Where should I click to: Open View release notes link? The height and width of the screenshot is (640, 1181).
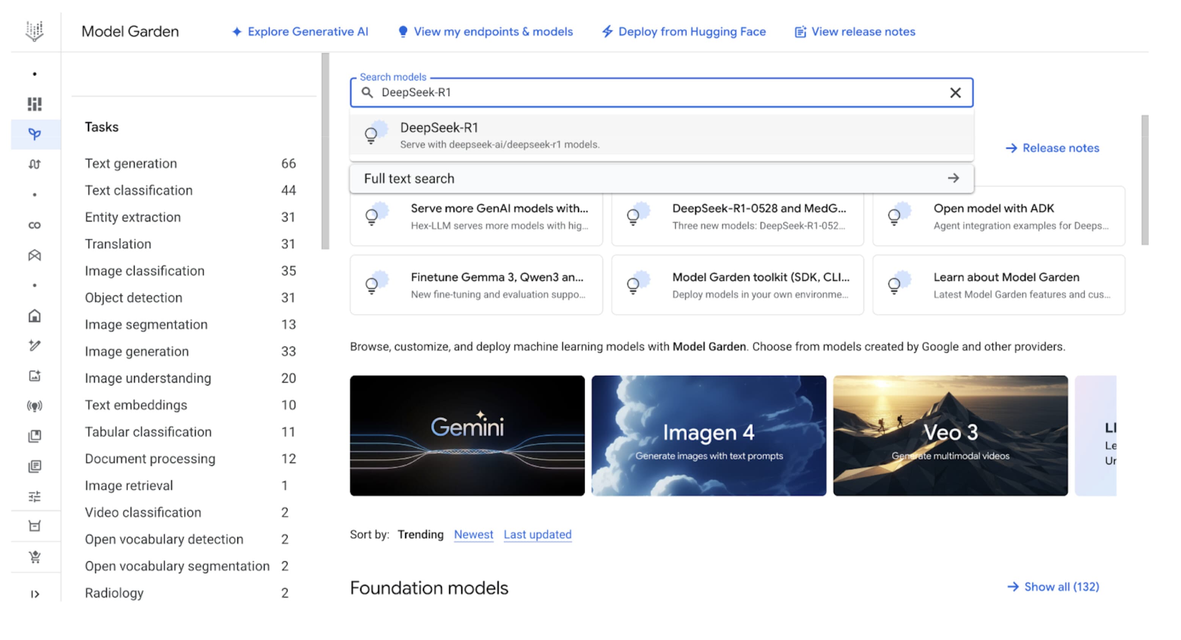coord(854,31)
